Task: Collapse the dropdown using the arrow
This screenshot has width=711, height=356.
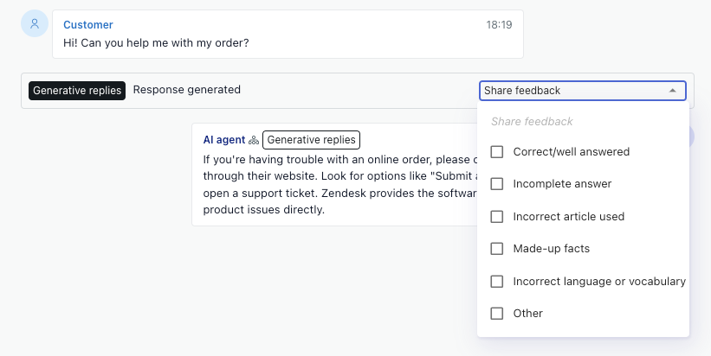Action: pos(672,91)
